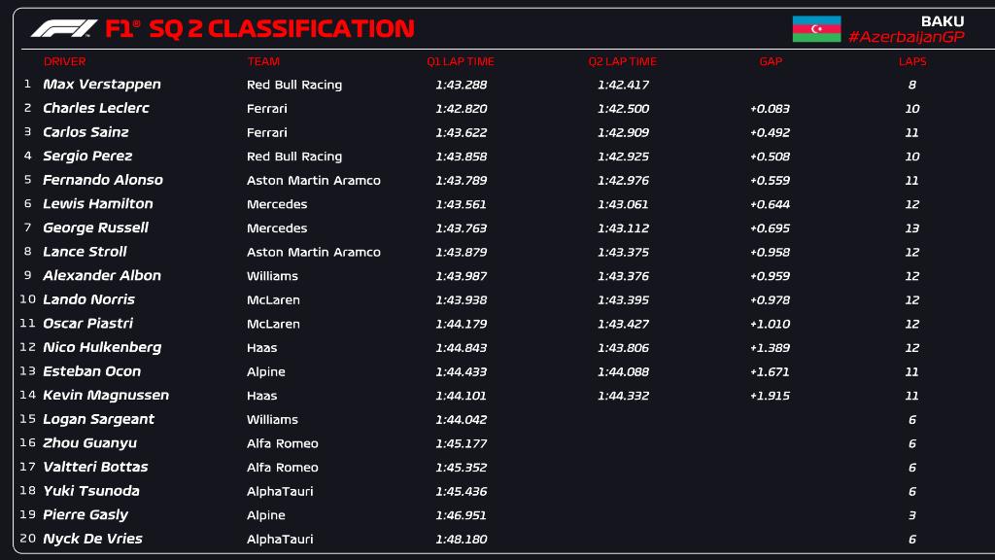Click the SQ 2 CLASSIFICATION title
The width and height of the screenshot is (995, 560).
(282, 29)
